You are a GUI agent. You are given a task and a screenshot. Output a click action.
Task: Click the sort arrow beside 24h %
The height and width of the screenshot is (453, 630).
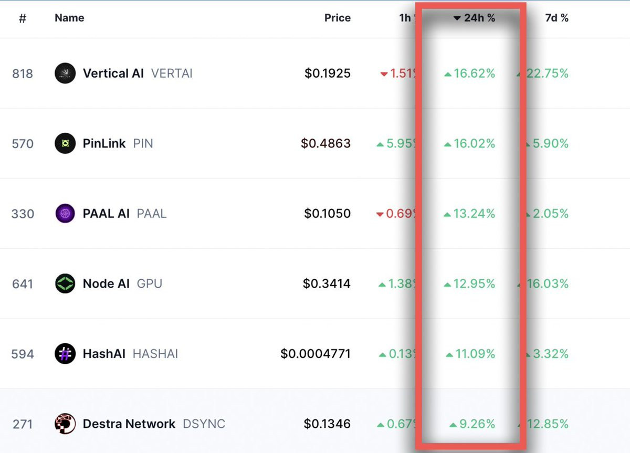tap(457, 18)
